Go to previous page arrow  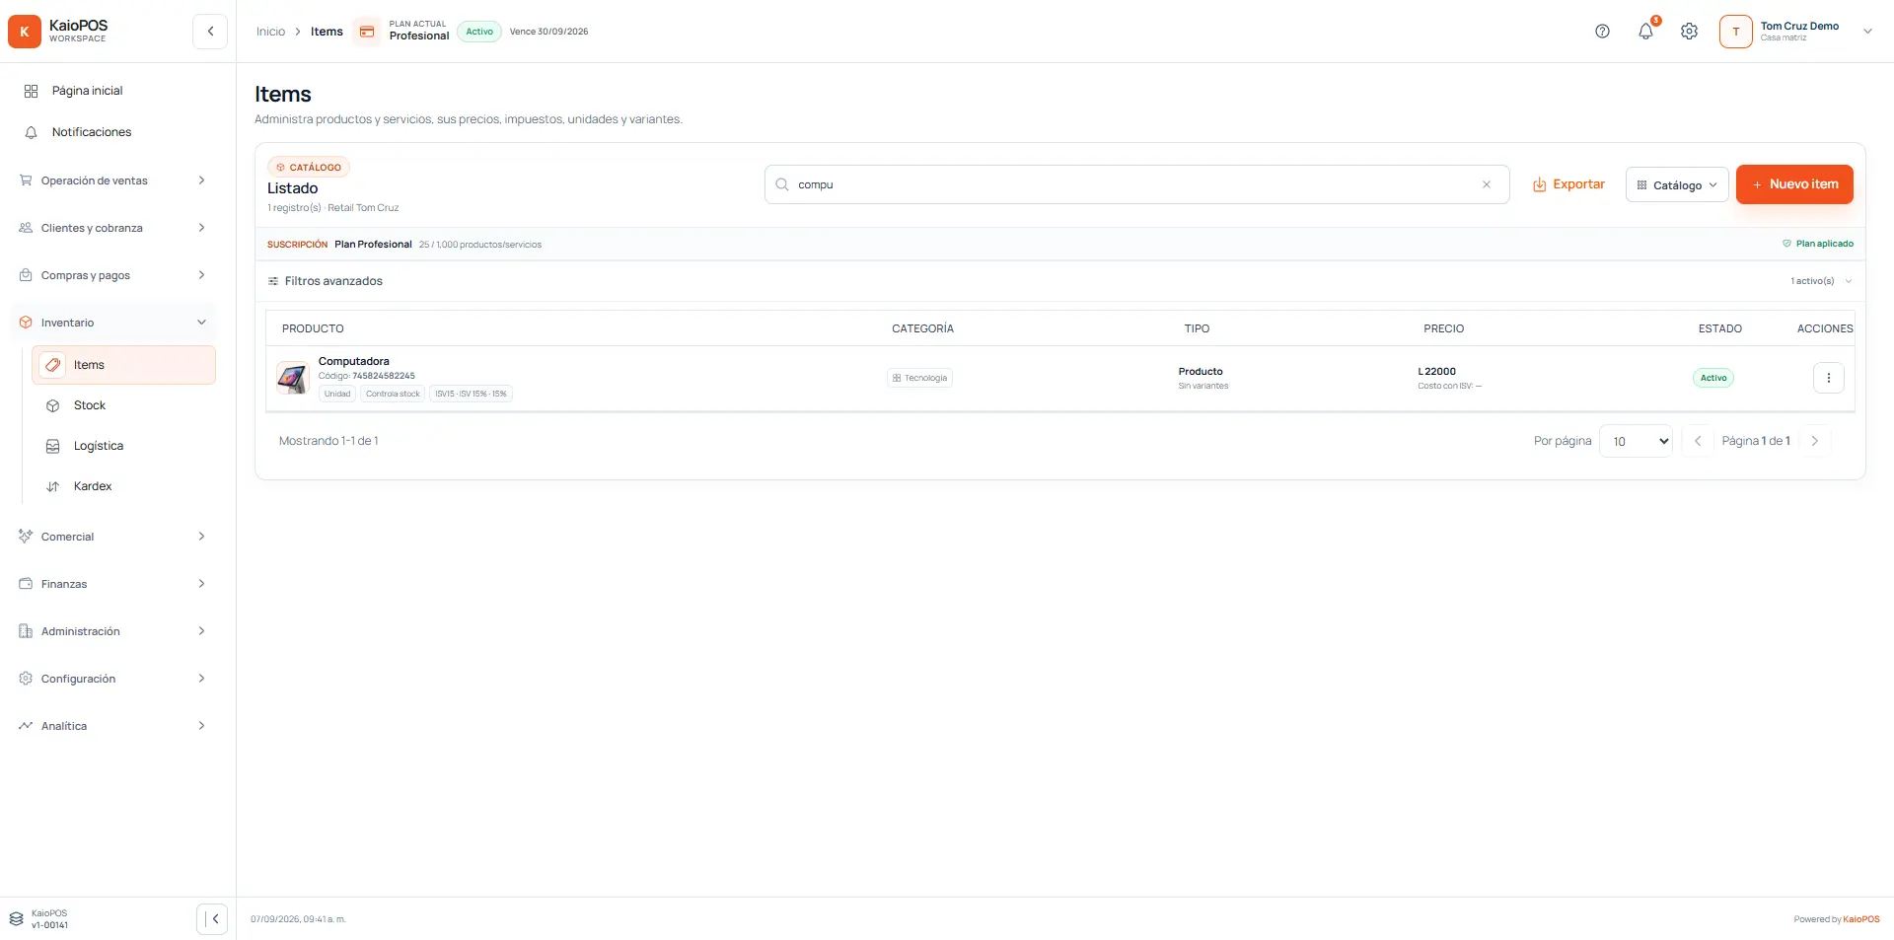coord(1698,441)
